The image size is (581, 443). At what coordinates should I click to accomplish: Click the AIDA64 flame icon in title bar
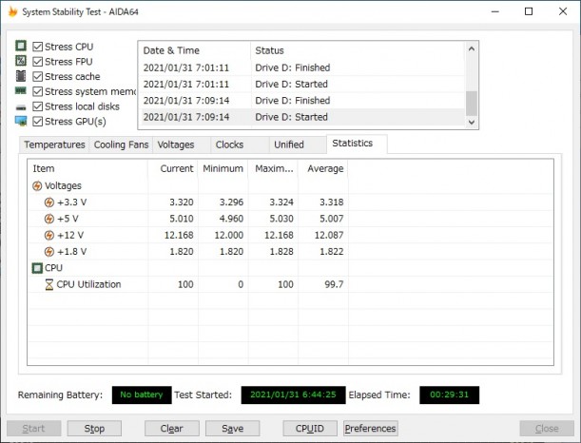pos(10,10)
